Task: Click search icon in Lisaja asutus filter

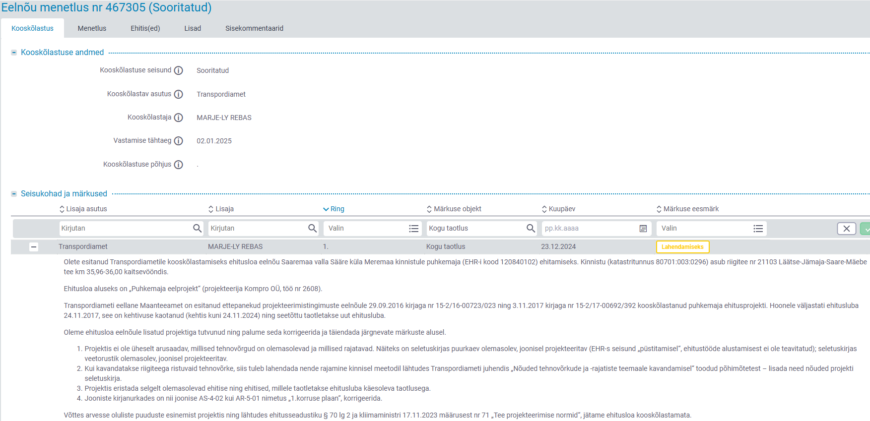Action: (198, 228)
